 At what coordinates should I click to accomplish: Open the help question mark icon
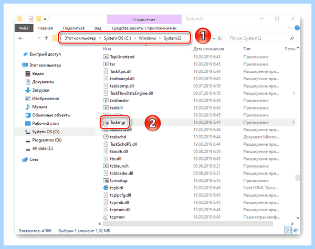[297, 28]
